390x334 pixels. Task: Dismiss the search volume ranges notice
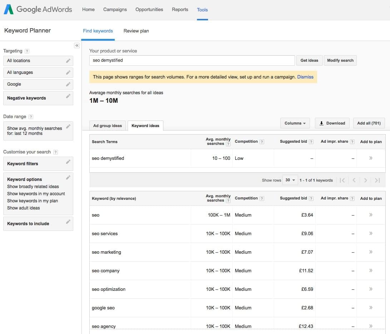coord(305,77)
